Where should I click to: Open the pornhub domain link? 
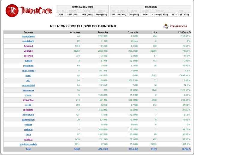(28, 56)
